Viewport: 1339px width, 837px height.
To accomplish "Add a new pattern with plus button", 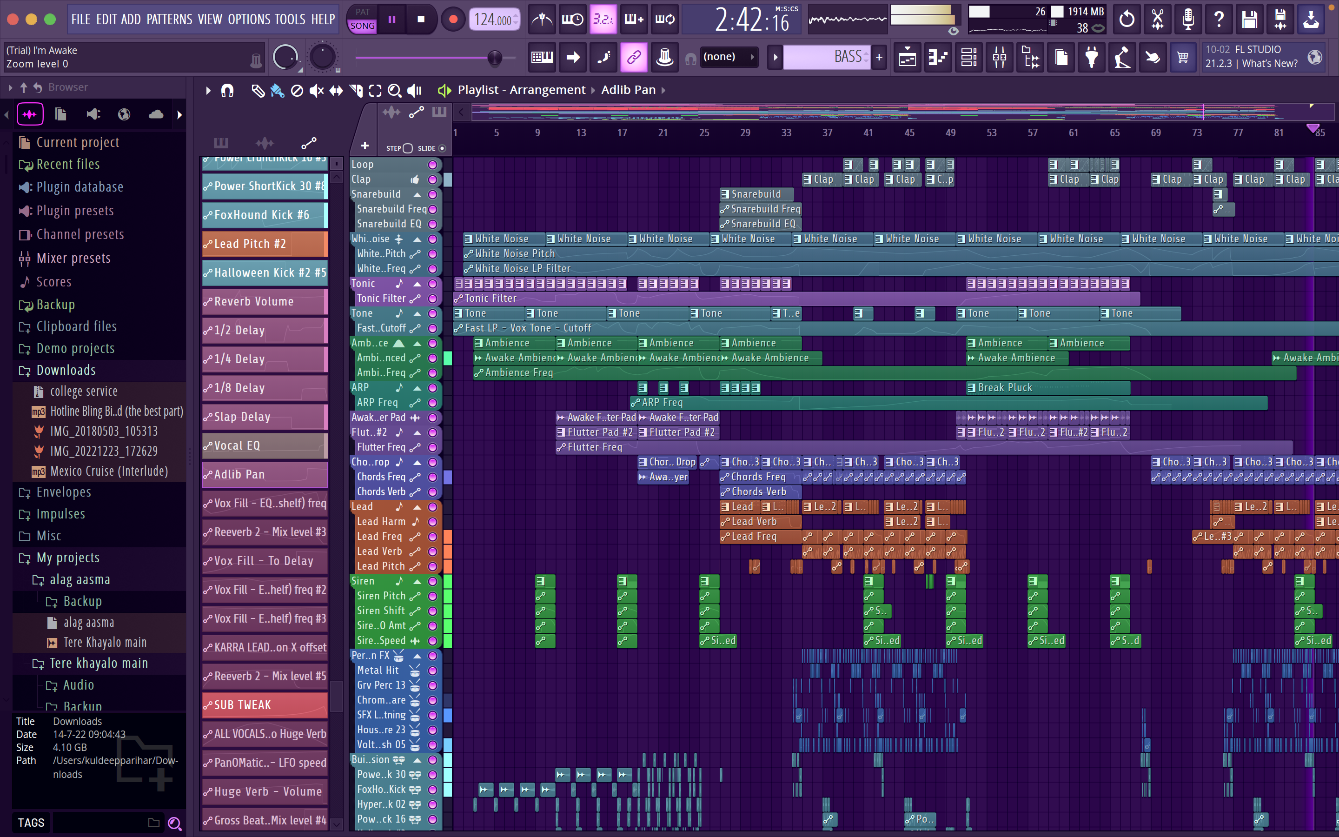I will (x=879, y=57).
